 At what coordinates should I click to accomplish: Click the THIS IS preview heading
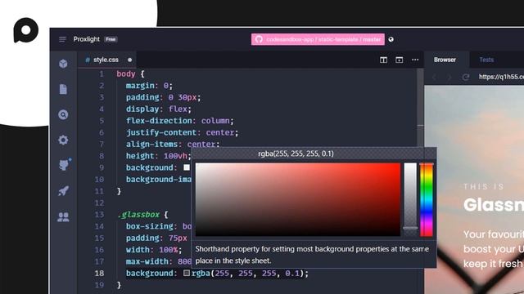tap(484, 187)
